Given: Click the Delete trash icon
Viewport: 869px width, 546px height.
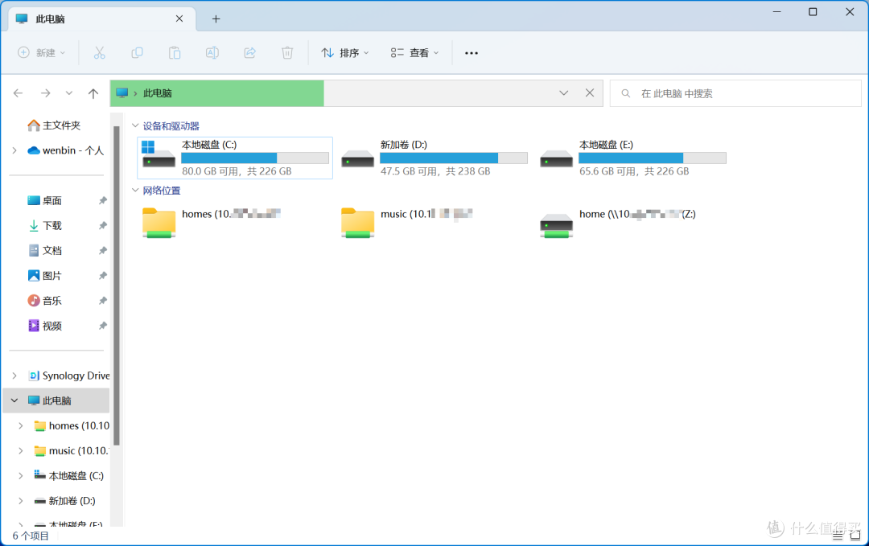Looking at the screenshot, I should 286,52.
